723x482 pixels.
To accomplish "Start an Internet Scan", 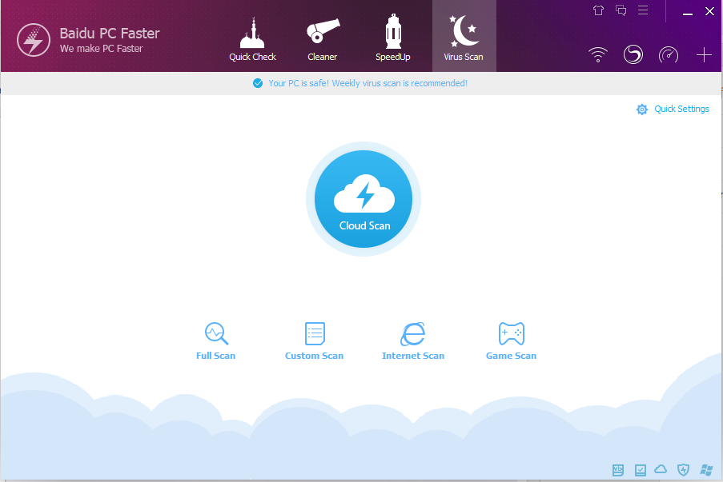I will tap(412, 341).
